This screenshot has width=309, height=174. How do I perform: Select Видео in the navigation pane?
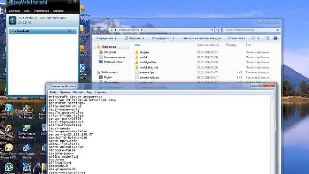tap(106, 77)
